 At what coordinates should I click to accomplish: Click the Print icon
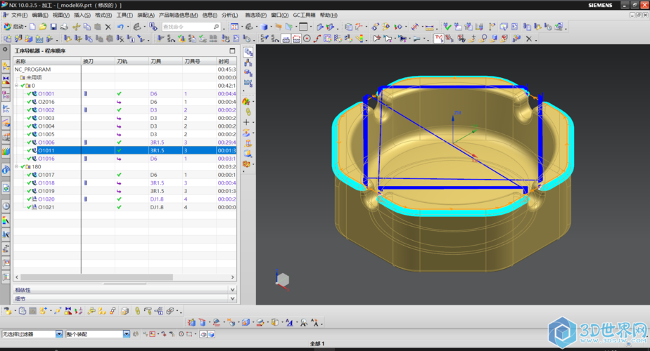pos(64,27)
